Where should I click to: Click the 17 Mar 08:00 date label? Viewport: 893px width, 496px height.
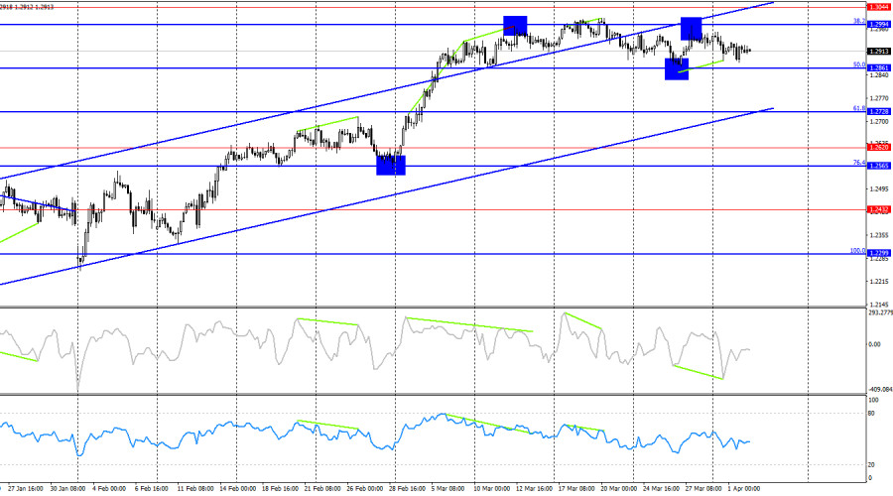[x=576, y=489]
